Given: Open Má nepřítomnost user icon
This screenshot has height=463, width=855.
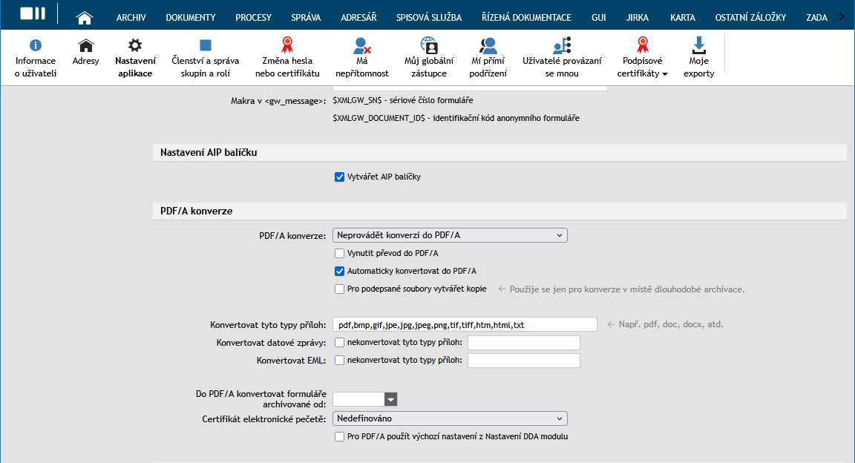Looking at the screenshot, I should tap(362, 46).
